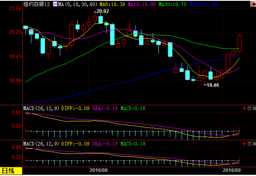Select the MA60:19.45 blue legend value
The height and width of the screenshot is (176, 256).
(204, 4)
